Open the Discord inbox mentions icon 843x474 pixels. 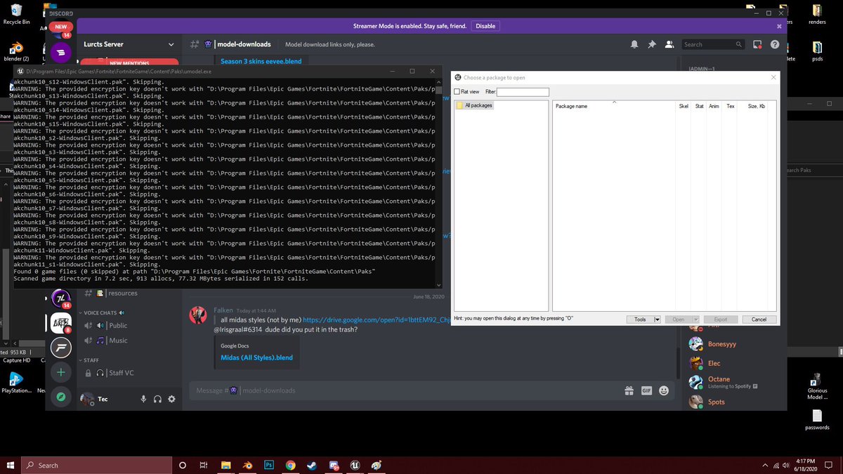[x=757, y=44]
